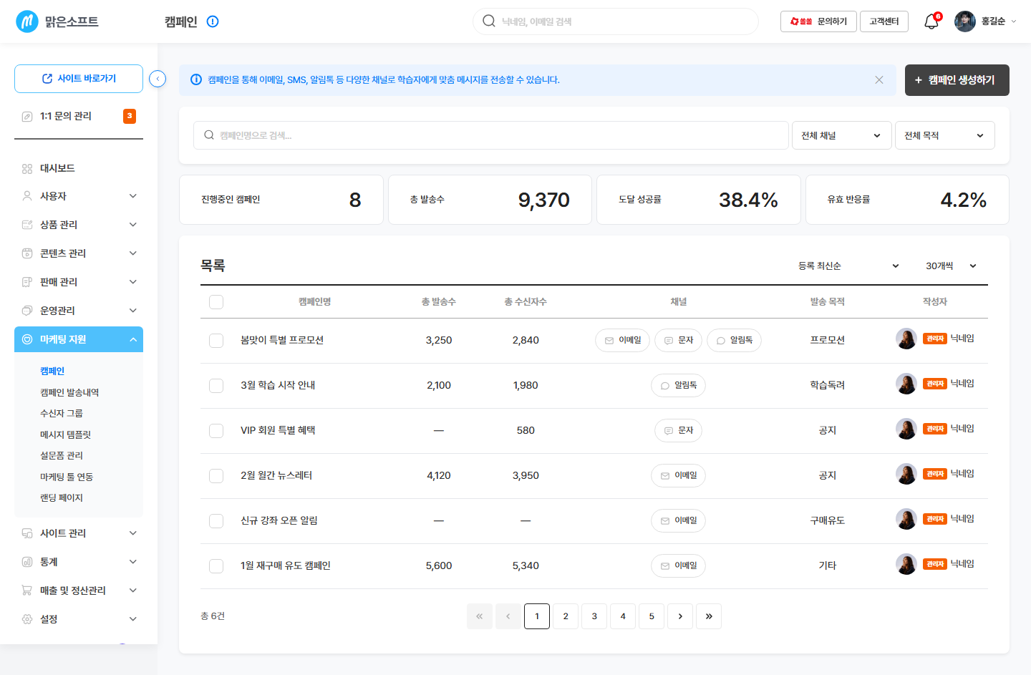The height and width of the screenshot is (675, 1031).
Task: Click the 홍길순 profile avatar
Action: 965,21
